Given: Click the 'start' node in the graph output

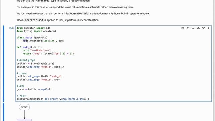Looking at the screenshot, I should [24, 107].
